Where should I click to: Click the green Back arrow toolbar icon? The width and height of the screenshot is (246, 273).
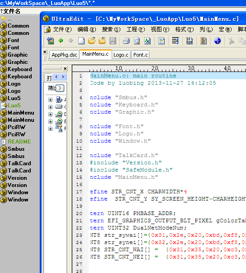61,41
